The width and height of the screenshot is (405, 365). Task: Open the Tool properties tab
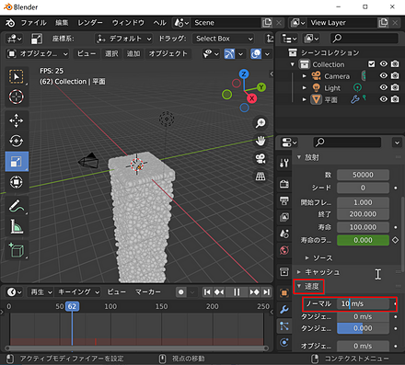point(284,163)
